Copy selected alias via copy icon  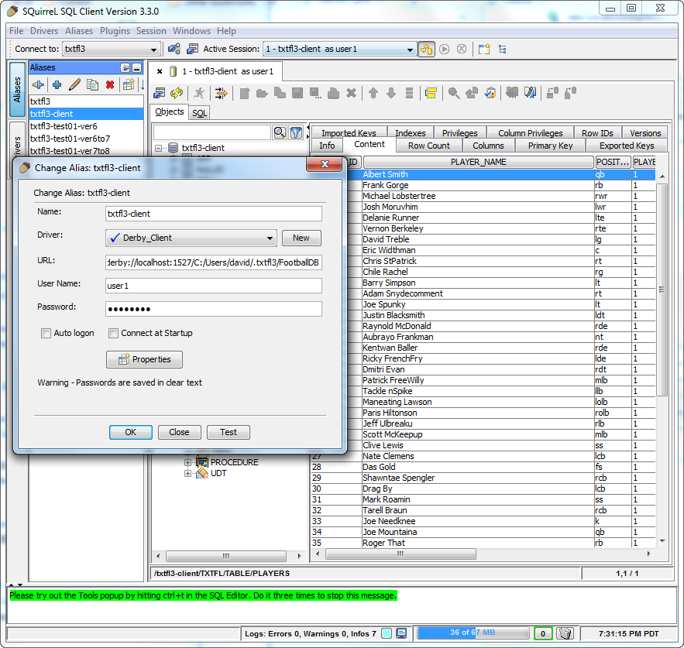coord(91,85)
